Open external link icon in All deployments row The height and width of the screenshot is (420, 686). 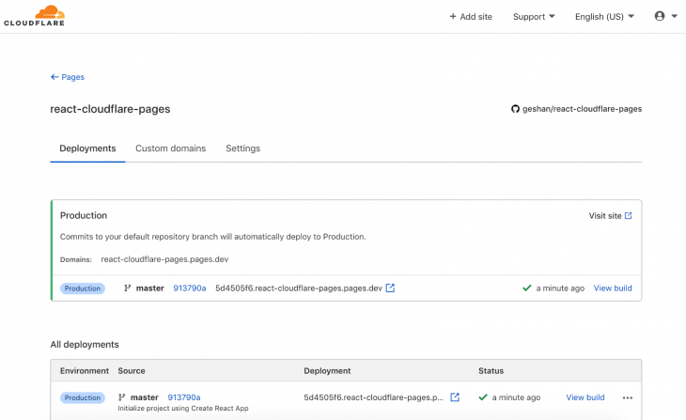click(x=455, y=397)
